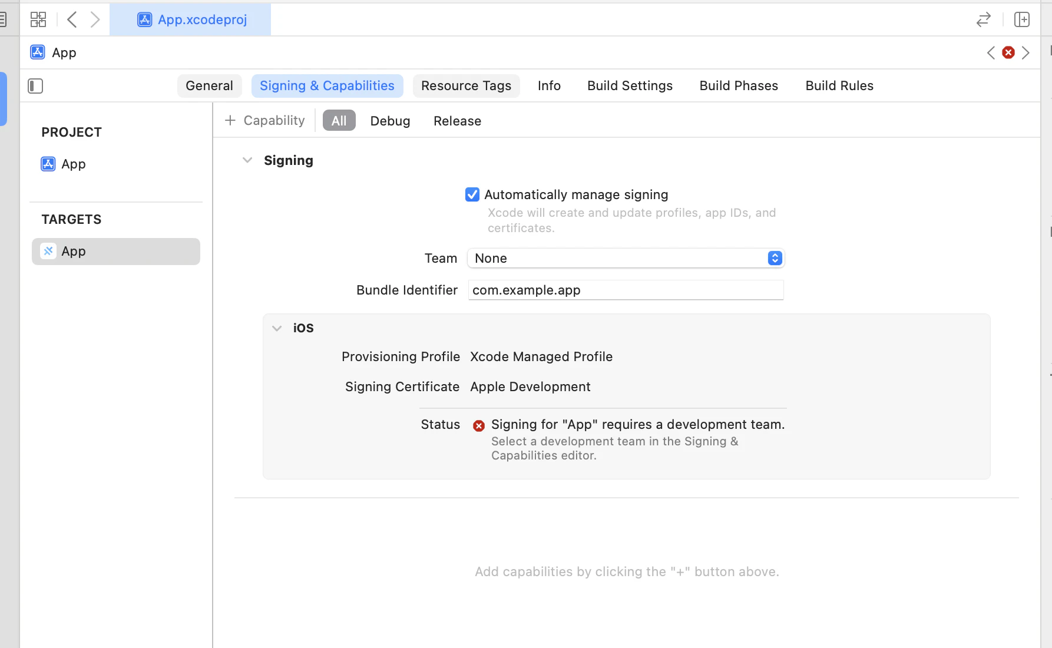Viewport: 1052px width, 648px height.
Task: Open the Resource Tags tab
Action: pos(466,85)
